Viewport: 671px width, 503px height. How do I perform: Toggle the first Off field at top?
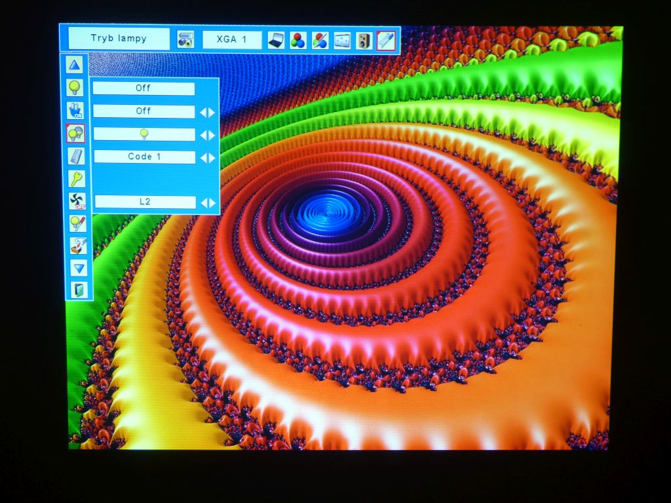coord(144,88)
